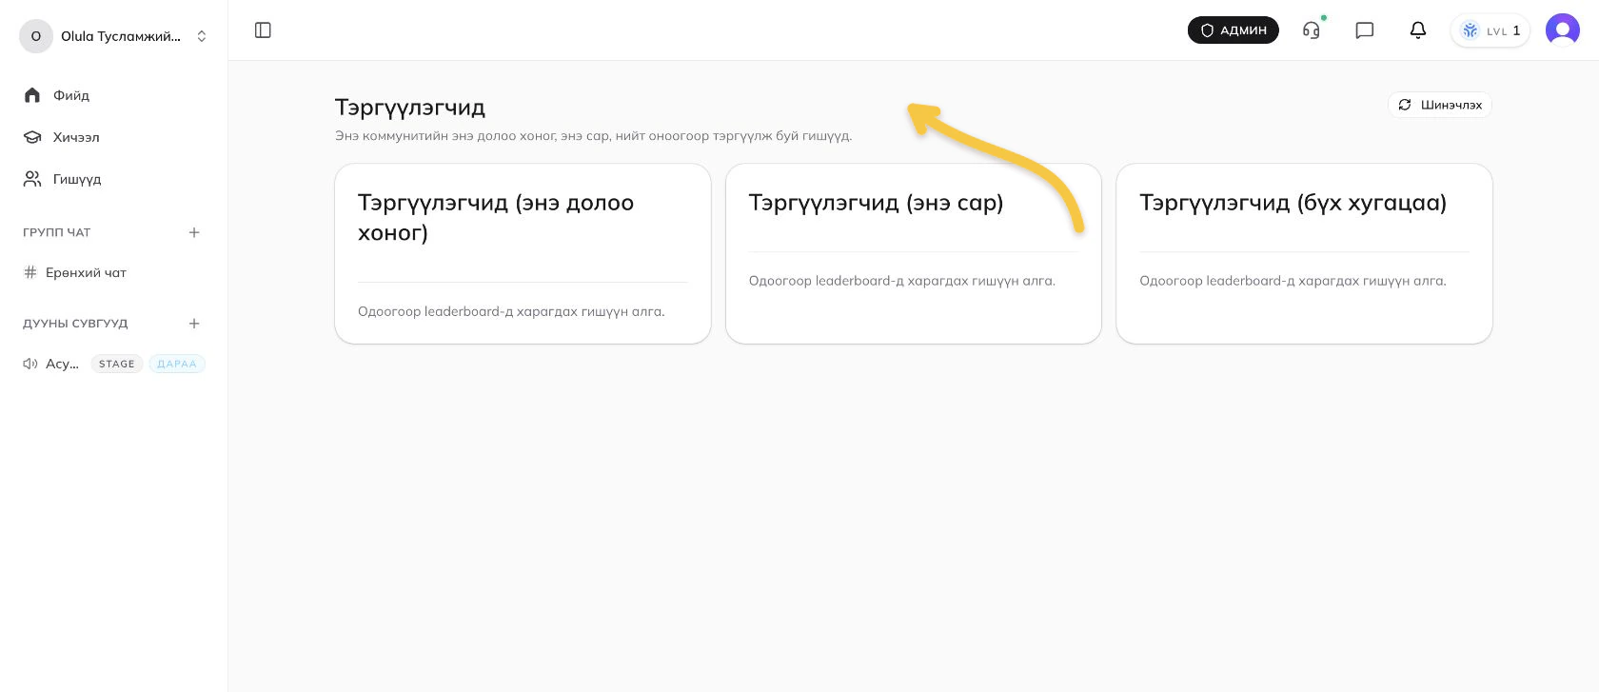Viewport: 1599px width, 692px height.
Task: Click the Шинэчлэх refresh button
Action: click(x=1440, y=105)
